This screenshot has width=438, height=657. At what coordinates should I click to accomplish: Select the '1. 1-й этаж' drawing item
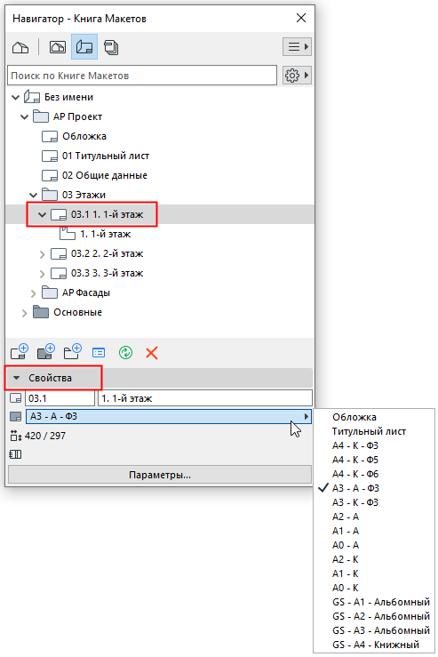(x=105, y=234)
